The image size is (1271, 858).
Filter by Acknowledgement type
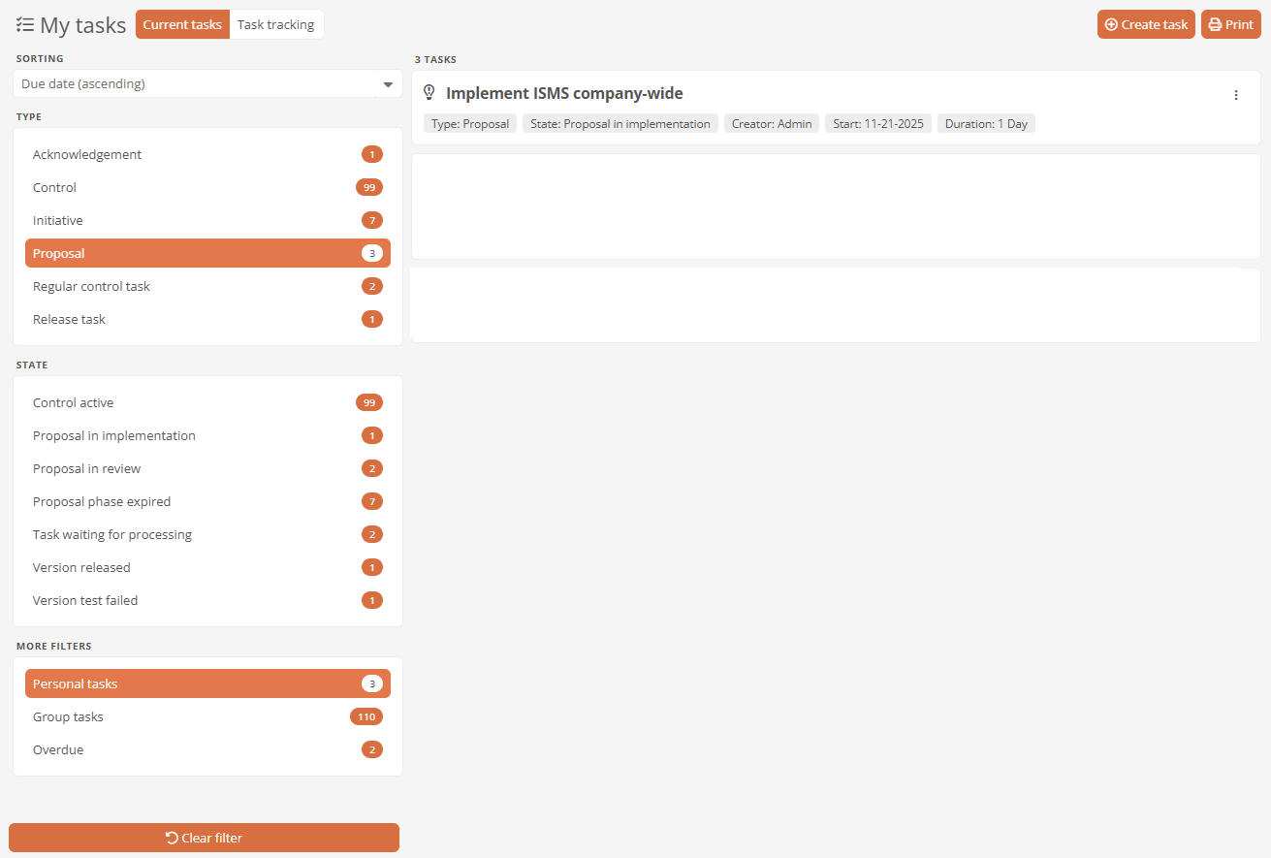[207, 154]
